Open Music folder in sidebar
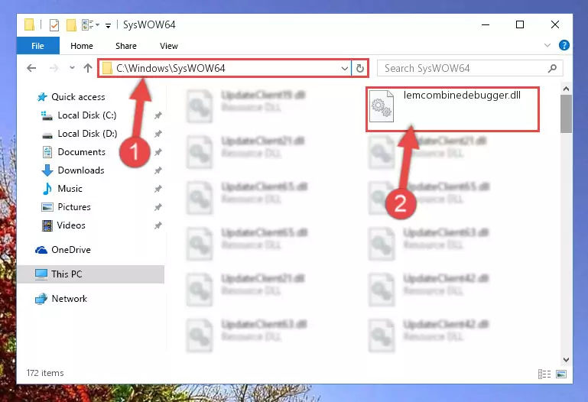This screenshot has height=402, width=588. click(62, 189)
